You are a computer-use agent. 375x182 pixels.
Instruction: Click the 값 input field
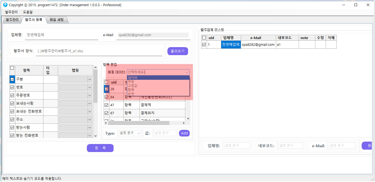point(165,133)
